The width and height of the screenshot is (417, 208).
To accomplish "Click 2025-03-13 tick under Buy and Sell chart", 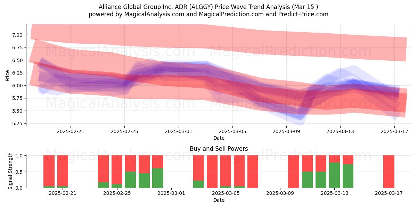I will [334, 193].
